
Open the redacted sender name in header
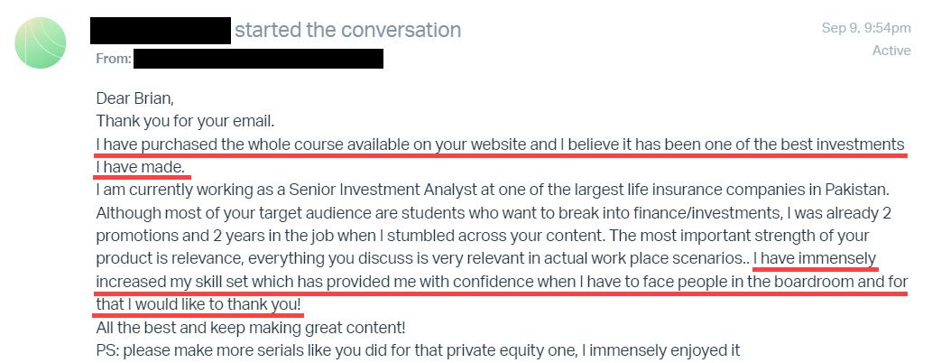(x=161, y=30)
